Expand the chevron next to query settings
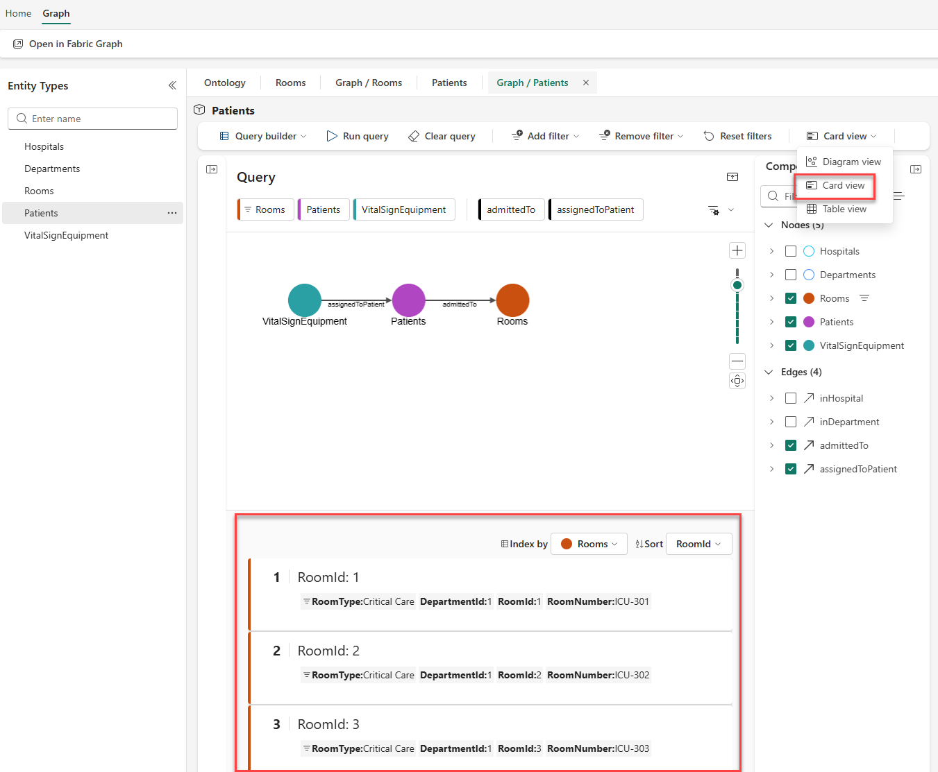This screenshot has height=772, width=938. 731,210
